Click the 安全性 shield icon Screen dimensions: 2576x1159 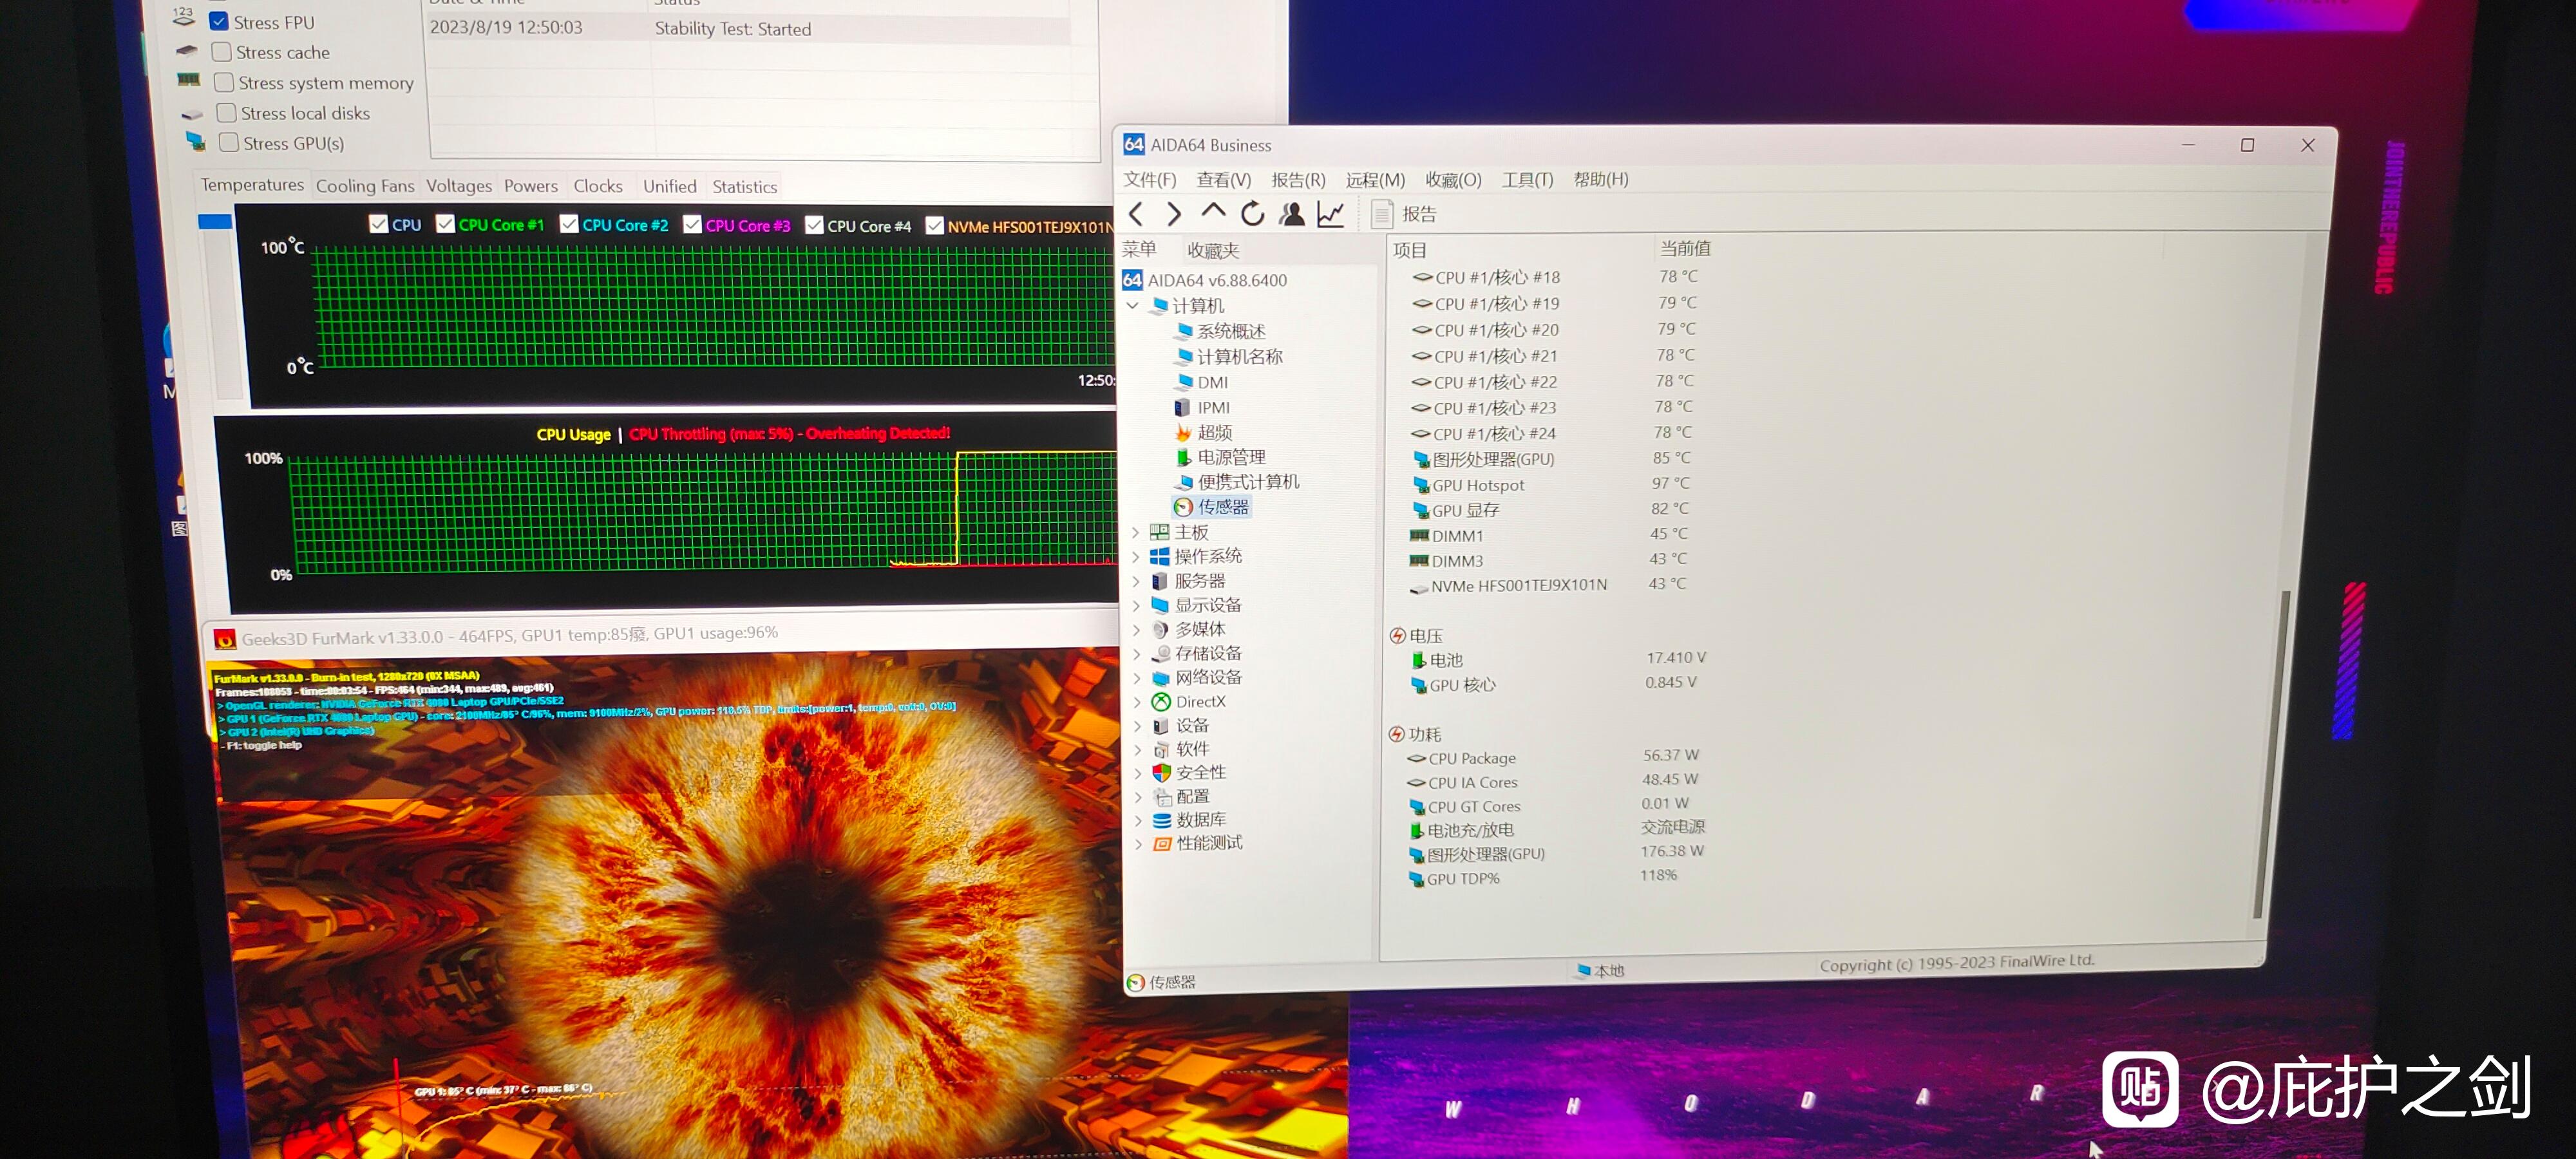pos(1161,773)
